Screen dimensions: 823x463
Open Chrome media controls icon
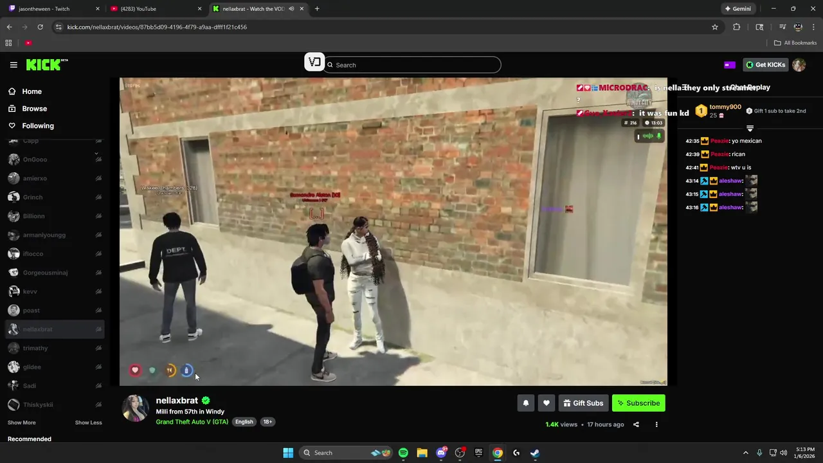click(x=782, y=27)
